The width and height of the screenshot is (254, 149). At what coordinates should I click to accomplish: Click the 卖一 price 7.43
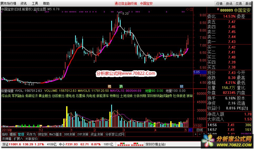(232, 42)
